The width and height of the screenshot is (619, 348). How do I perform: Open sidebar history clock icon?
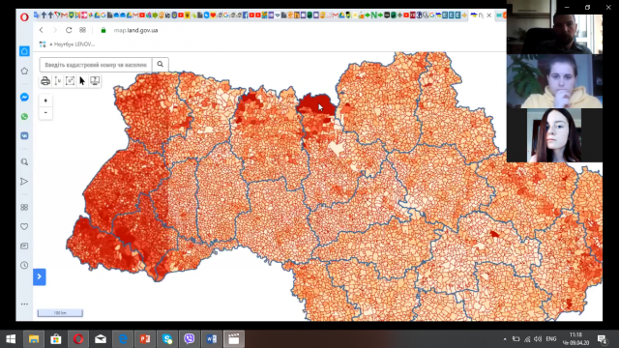[24, 265]
